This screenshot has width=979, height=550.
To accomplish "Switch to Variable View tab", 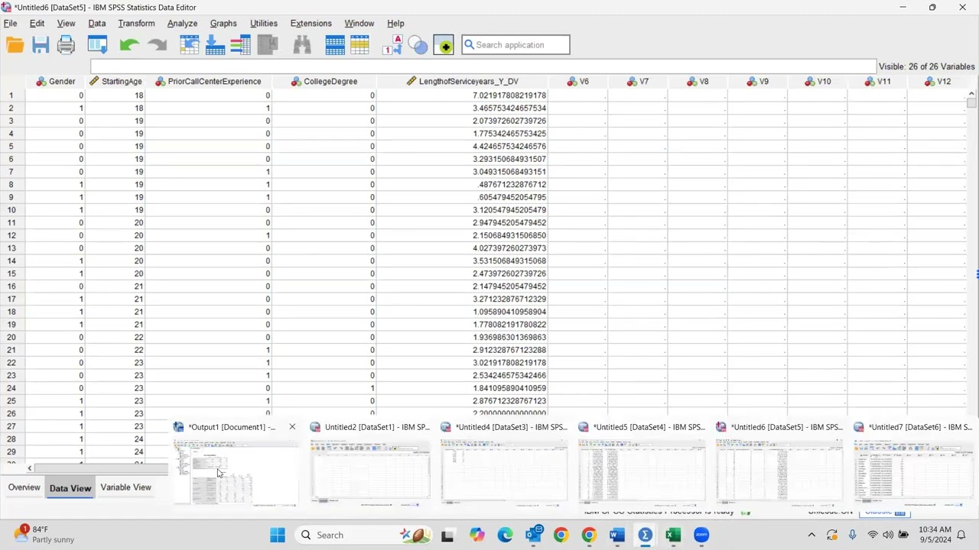I will coord(125,487).
